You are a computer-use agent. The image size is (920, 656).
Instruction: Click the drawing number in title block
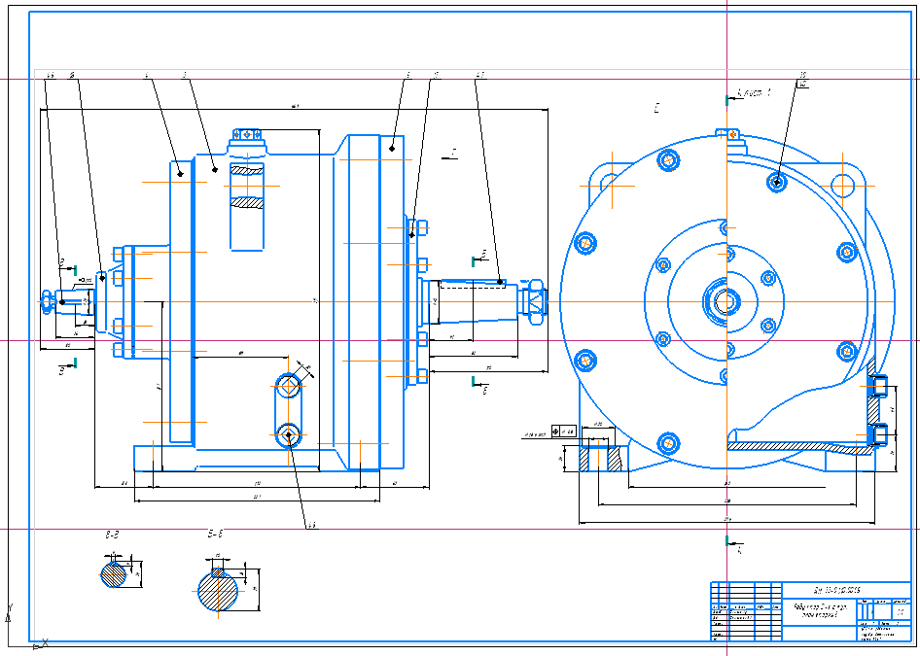tap(837, 590)
